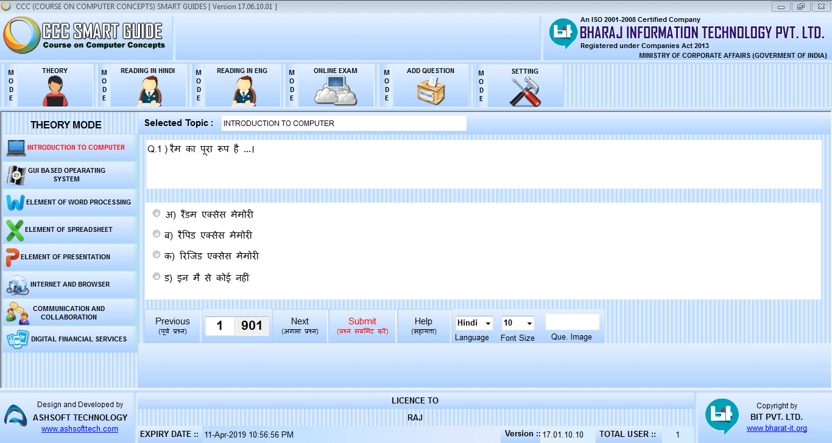The image size is (832, 443).
Task: Select INTERNET AND BROWSER topic label
Action: (70, 284)
